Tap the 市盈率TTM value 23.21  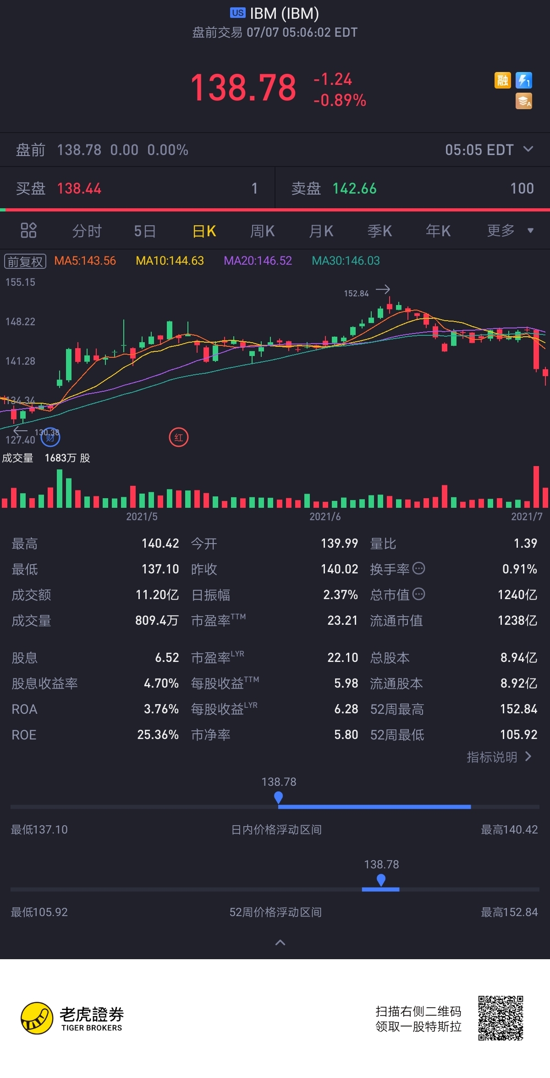click(342, 620)
